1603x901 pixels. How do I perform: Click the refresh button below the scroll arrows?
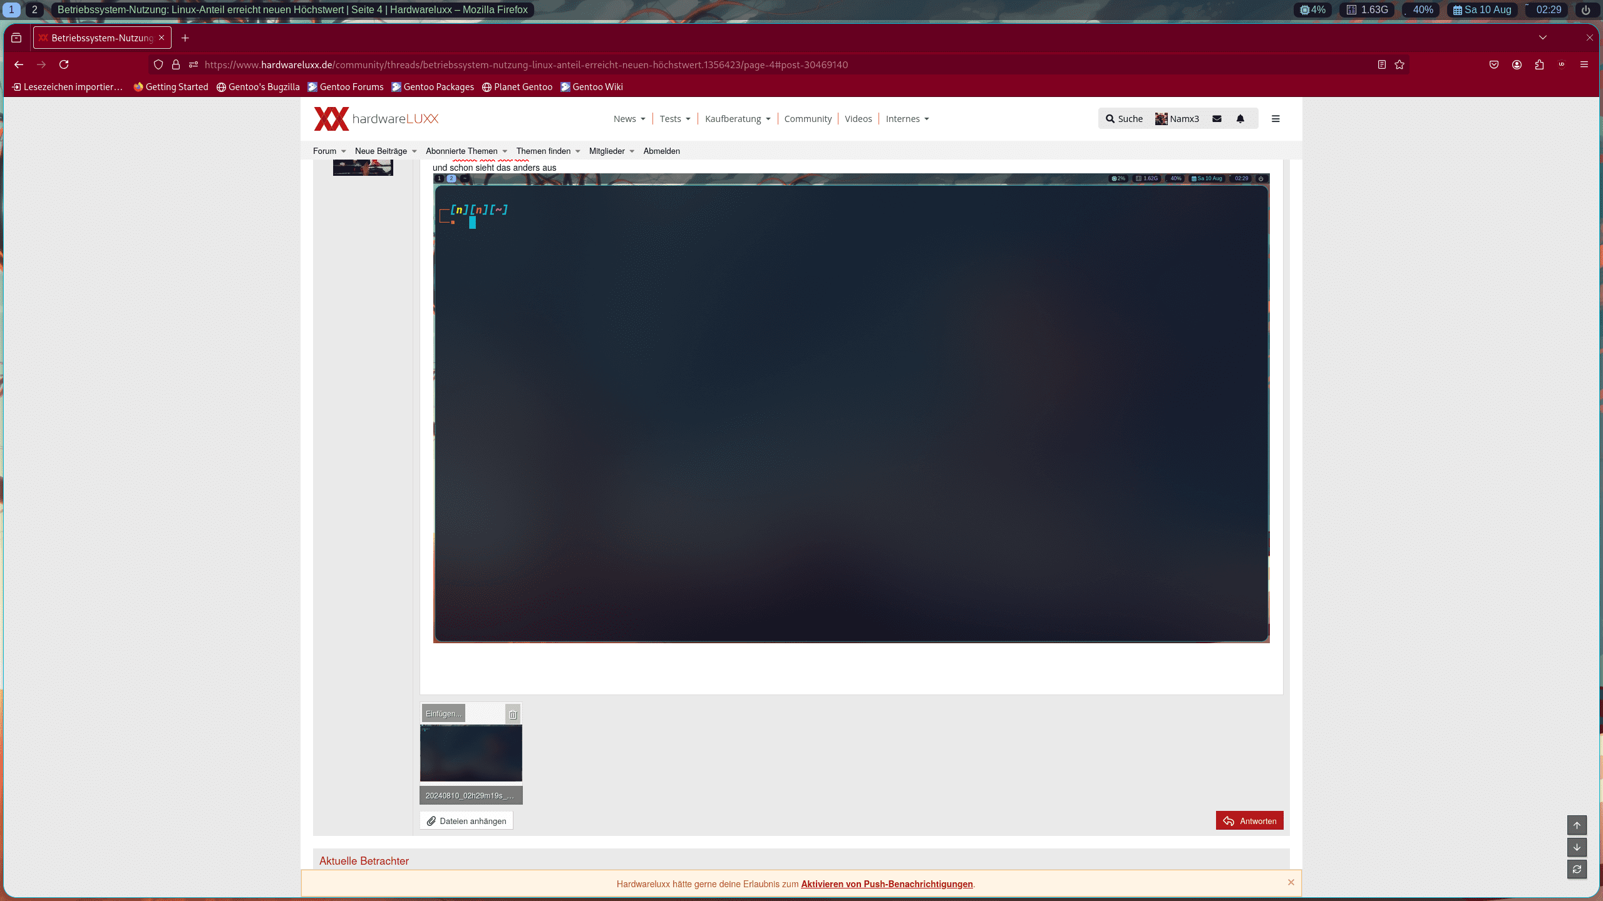1577,869
